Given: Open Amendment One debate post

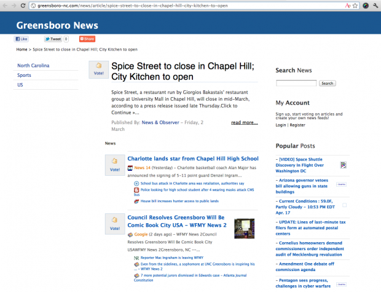Looking at the screenshot, I should click(305, 267).
